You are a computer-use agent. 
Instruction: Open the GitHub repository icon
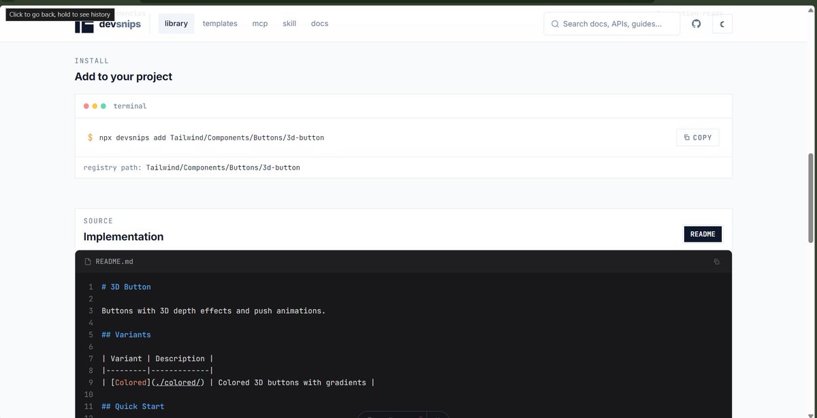696,24
